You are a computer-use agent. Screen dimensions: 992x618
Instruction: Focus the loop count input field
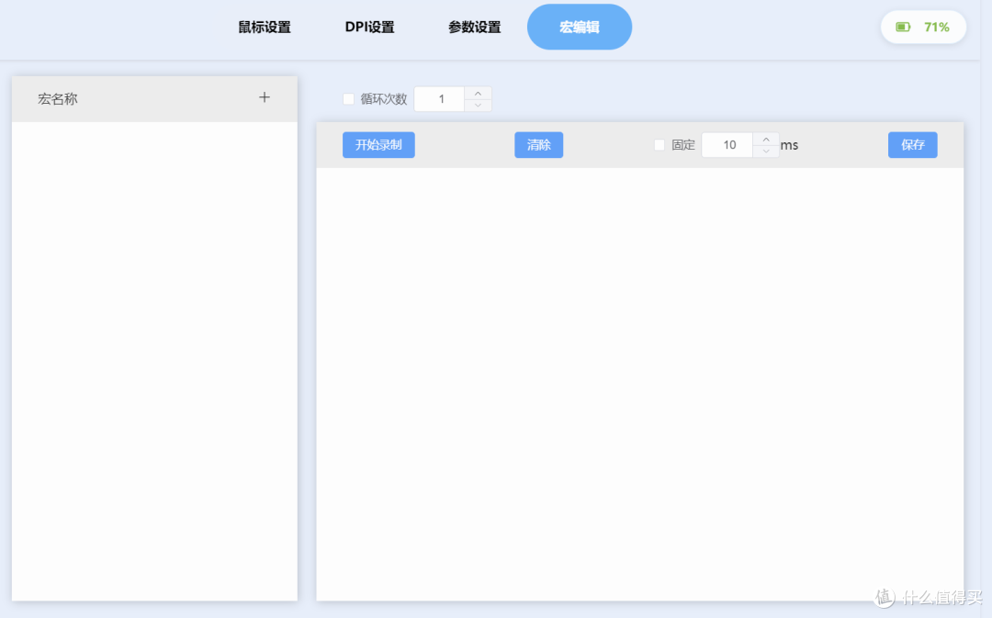[x=440, y=98]
